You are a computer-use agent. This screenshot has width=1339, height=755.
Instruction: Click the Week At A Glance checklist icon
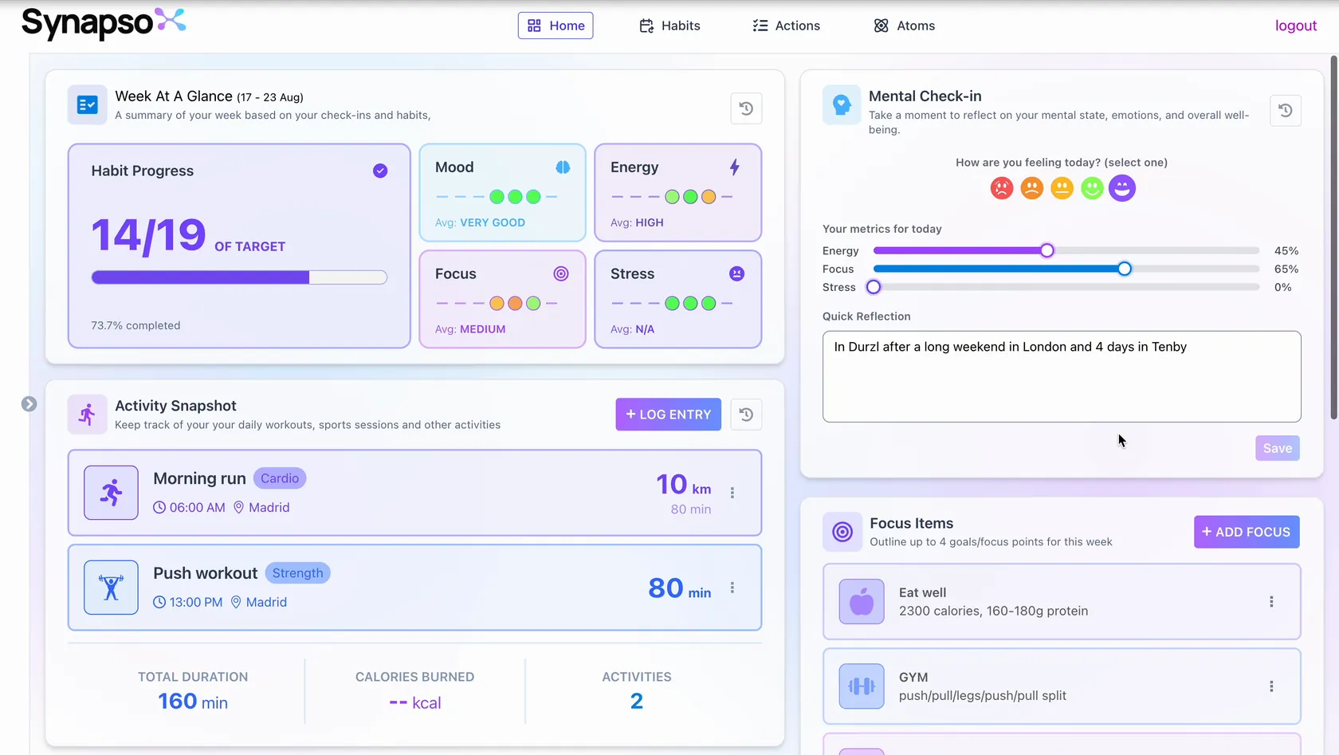(87, 105)
